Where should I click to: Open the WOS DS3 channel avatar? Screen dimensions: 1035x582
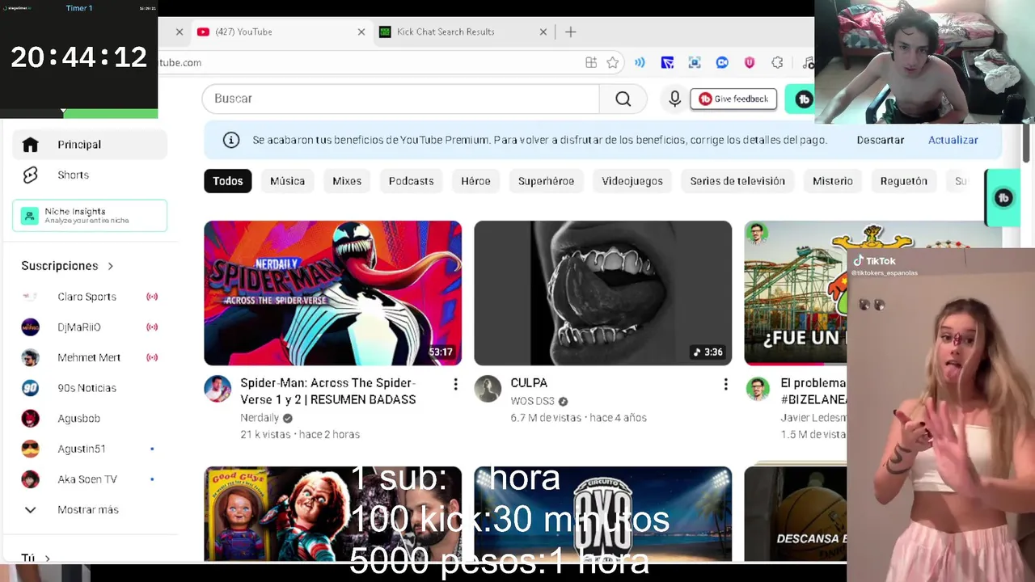pos(488,389)
